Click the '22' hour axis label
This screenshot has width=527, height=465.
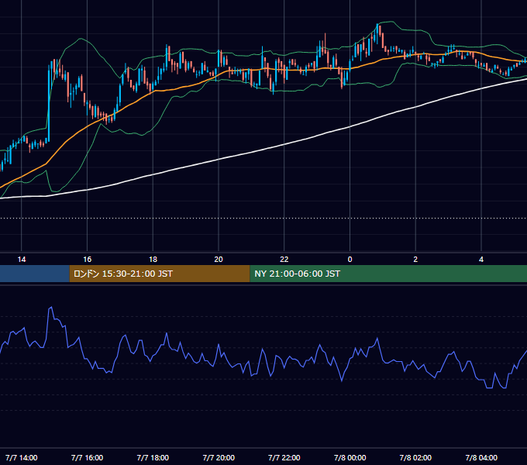tap(284, 260)
